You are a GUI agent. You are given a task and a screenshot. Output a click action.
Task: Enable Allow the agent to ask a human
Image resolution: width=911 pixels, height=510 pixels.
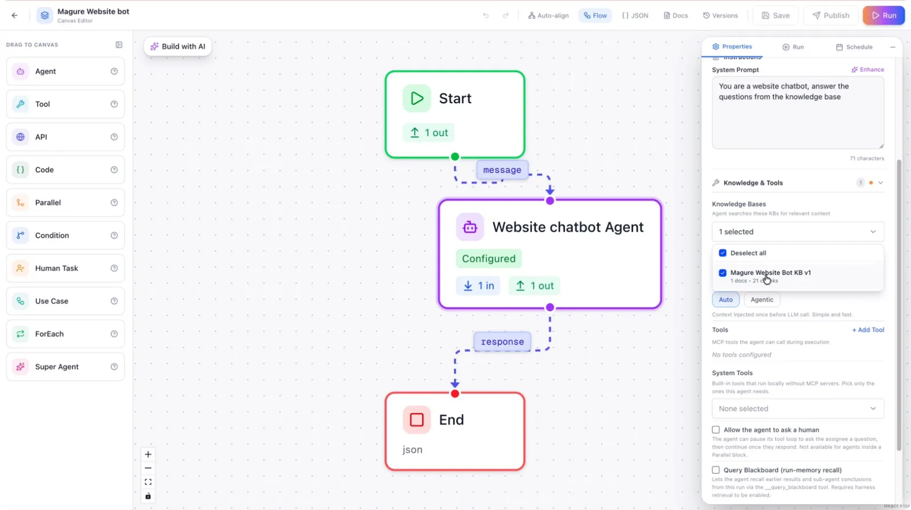click(x=716, y=430)
